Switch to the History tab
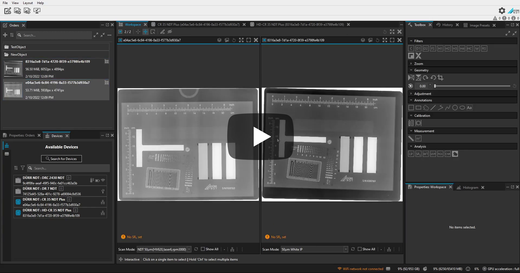The width and height of the screenshot is (520, 273). 447,25
